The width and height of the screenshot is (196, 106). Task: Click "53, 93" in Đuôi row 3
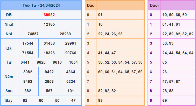(x=168, y=43)
